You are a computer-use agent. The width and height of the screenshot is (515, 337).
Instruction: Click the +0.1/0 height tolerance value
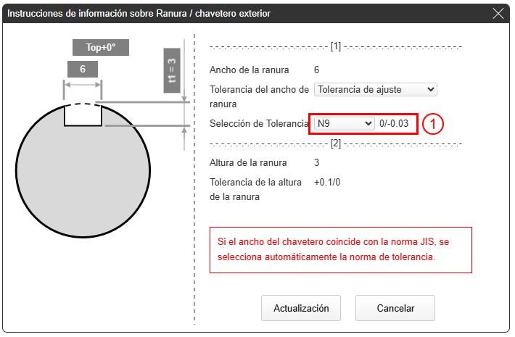(329, 183)
